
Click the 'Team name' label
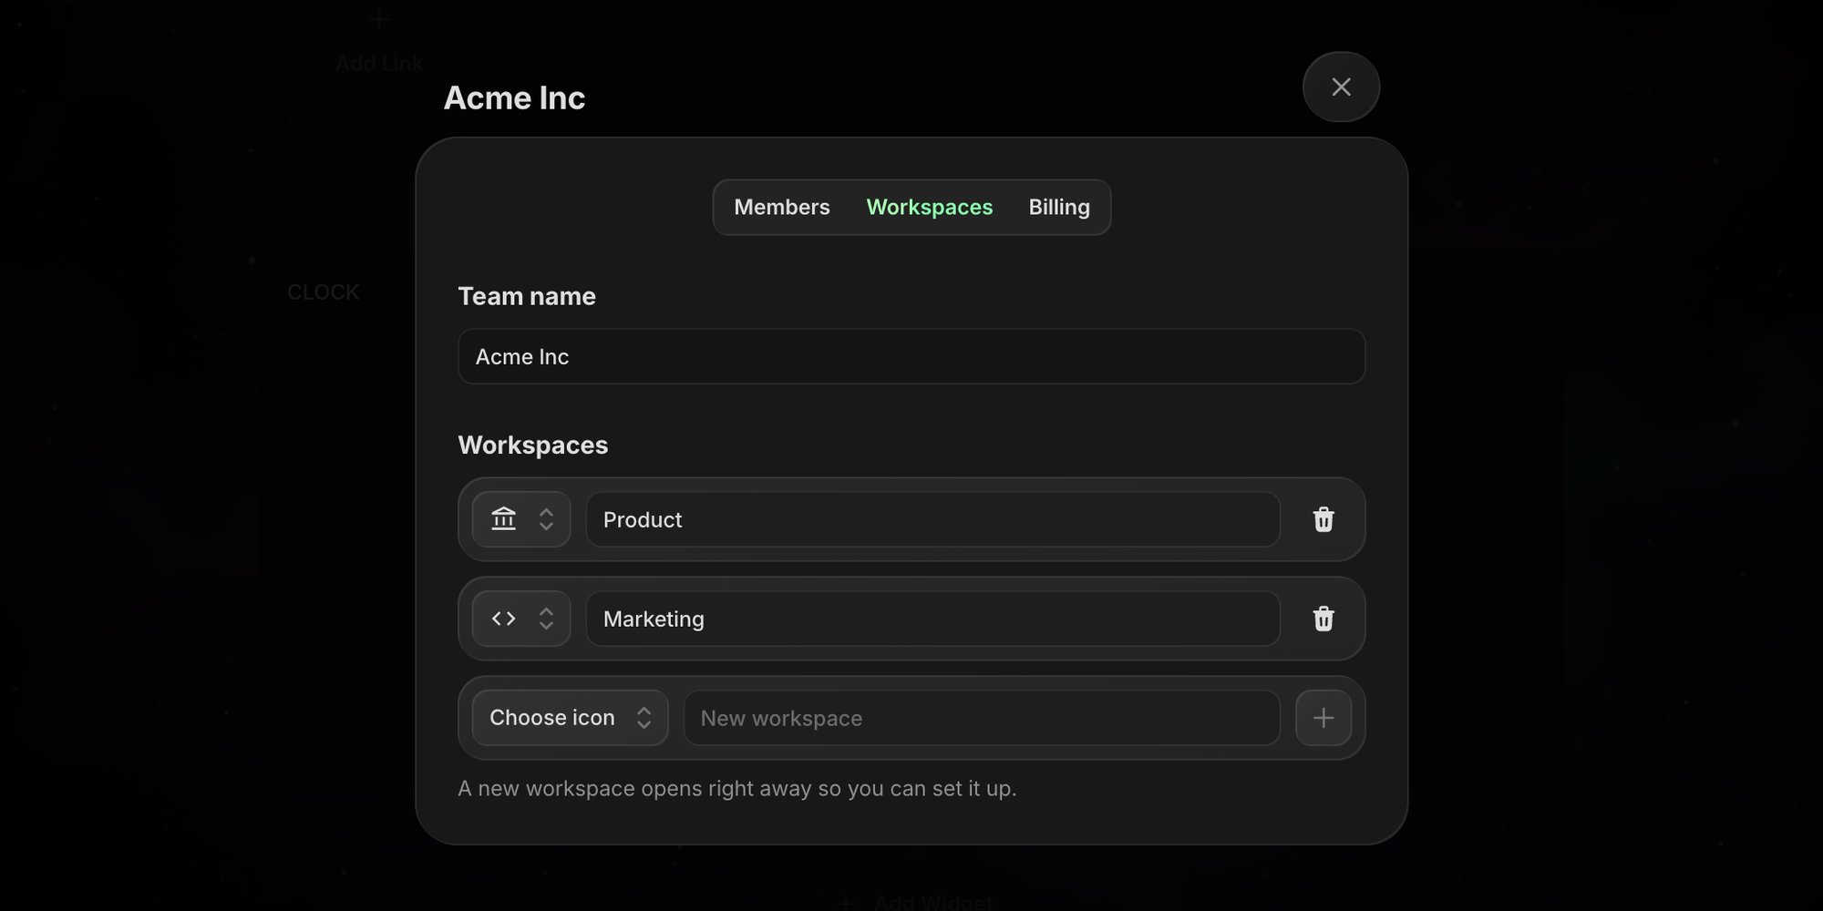(527, 296)
